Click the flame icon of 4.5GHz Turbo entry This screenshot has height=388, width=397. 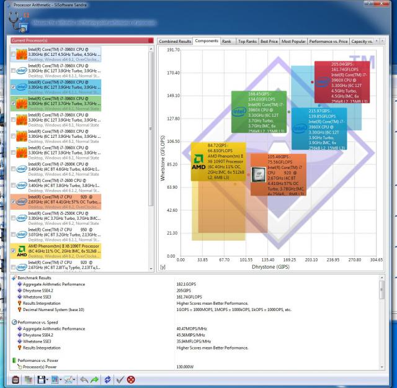coord(22,54)
